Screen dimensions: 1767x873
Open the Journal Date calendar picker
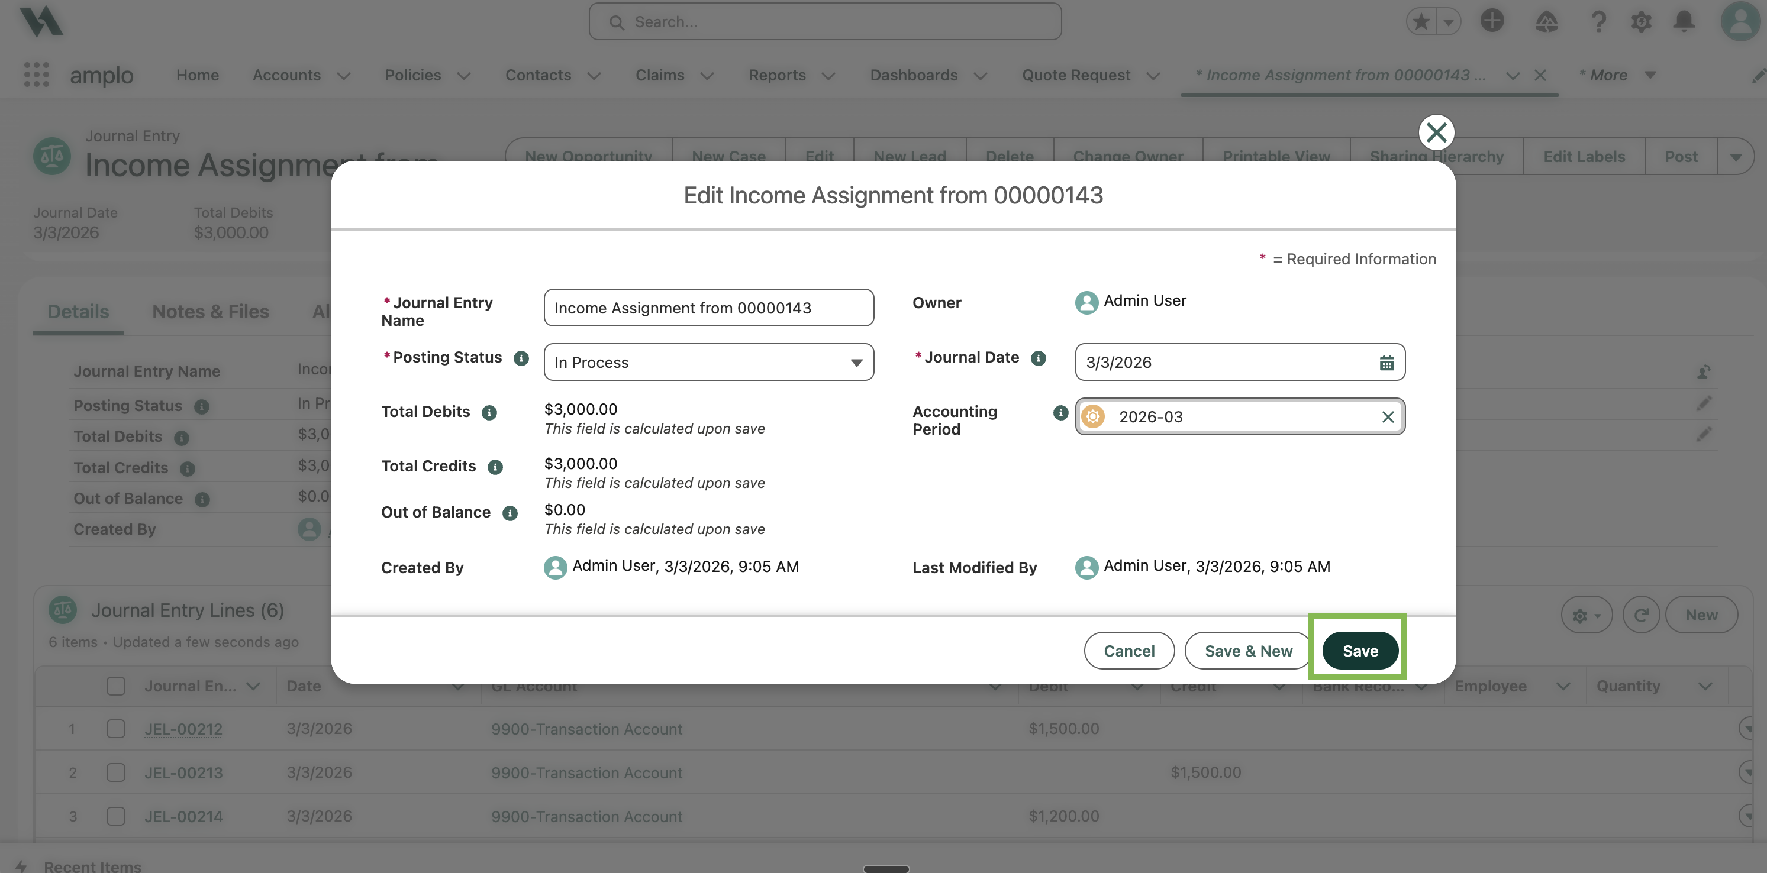click(x=1386, y=362)
